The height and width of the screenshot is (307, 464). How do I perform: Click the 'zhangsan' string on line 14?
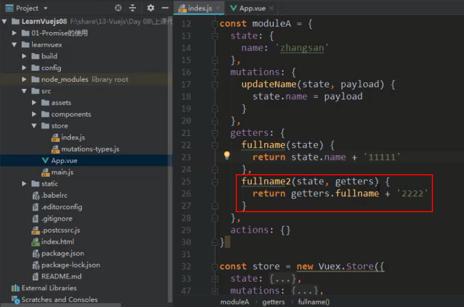click(302, 48)
